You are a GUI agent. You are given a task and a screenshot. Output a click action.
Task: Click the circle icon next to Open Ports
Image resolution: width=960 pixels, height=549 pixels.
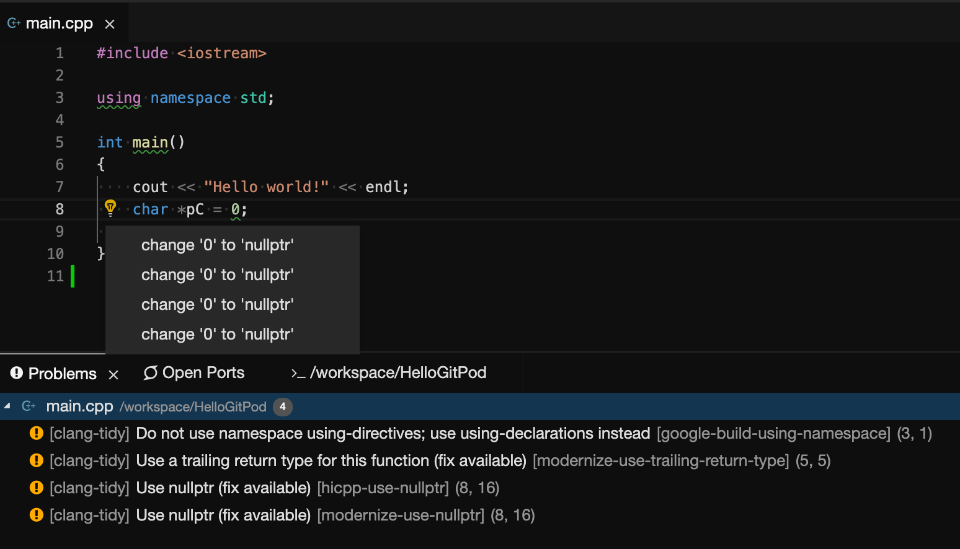pyautogui.click(x=149, y=372)
